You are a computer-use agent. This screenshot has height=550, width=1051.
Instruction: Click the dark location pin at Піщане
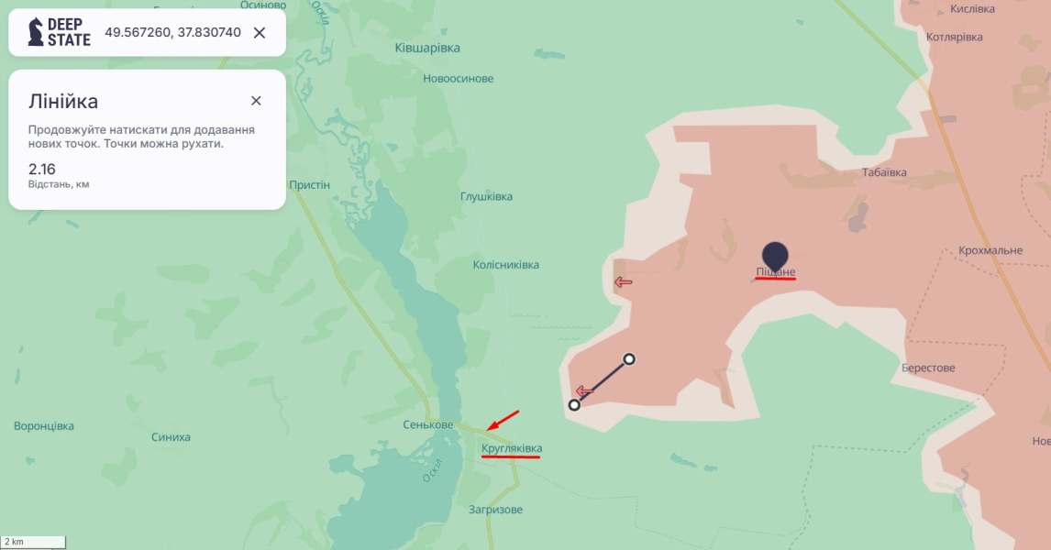775,258
